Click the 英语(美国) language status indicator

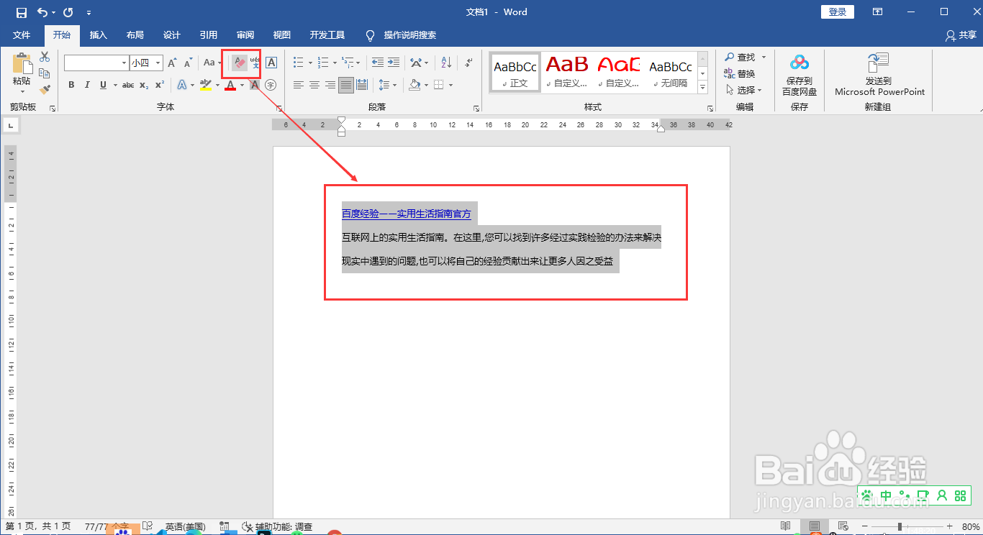185,526
